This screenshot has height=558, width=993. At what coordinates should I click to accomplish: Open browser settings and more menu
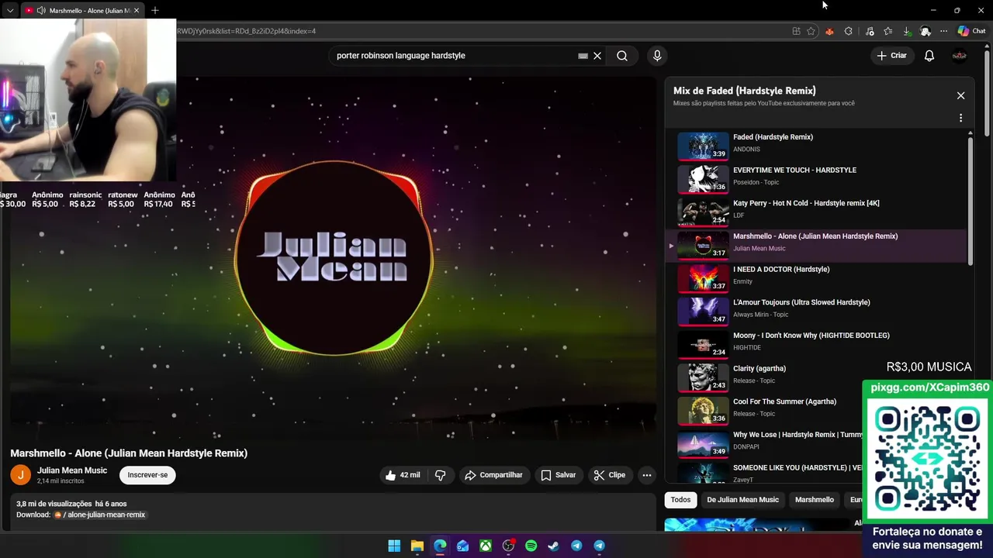coord(943,31)
